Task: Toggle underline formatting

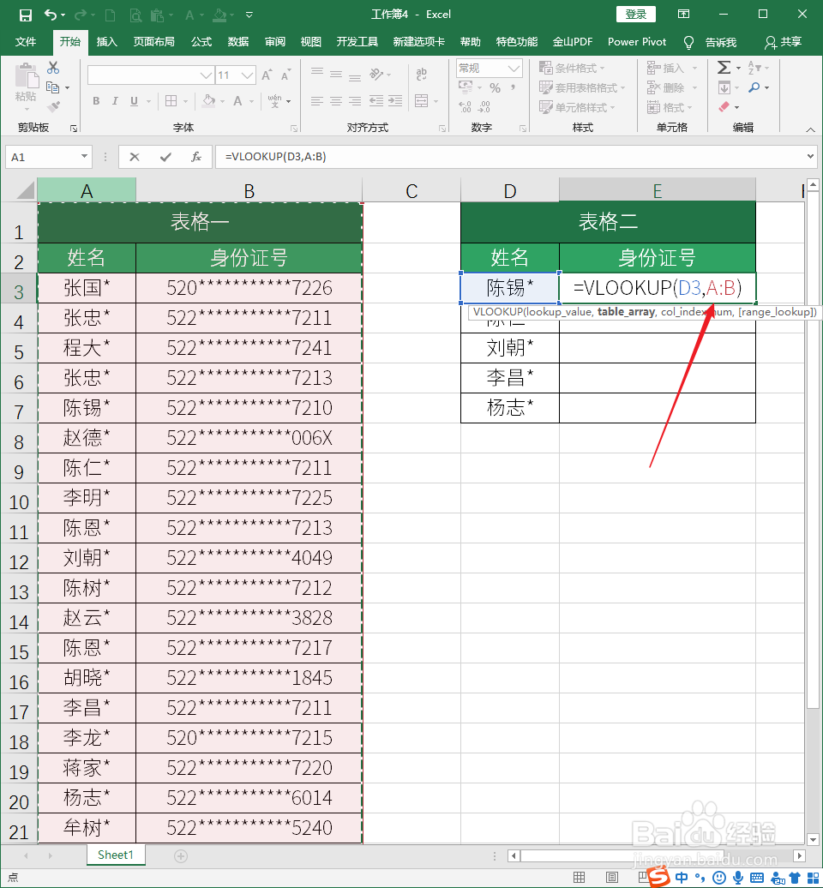Action: tap(133, 100)
